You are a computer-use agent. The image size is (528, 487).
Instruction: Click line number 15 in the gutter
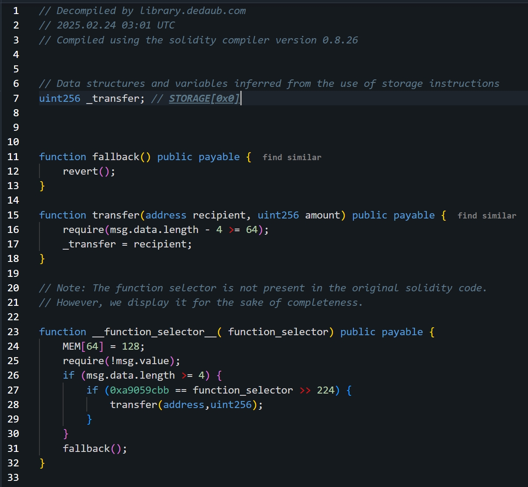pos(13,215)
